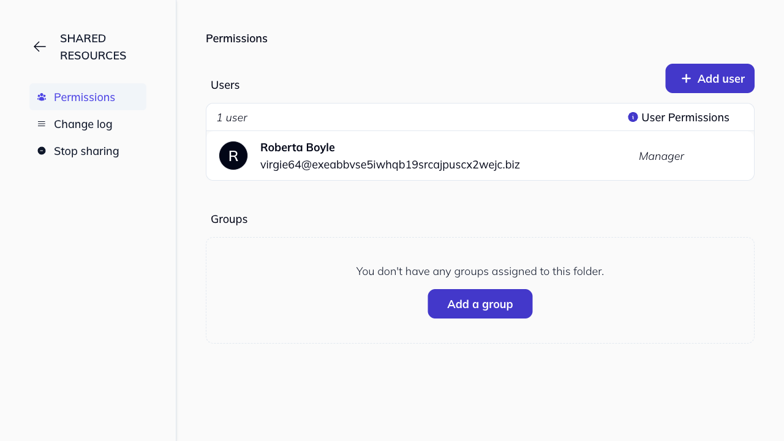This screenshot has width=784, height=441.
Task: Switch to the Change log section
Action: (x=83, y=124)
